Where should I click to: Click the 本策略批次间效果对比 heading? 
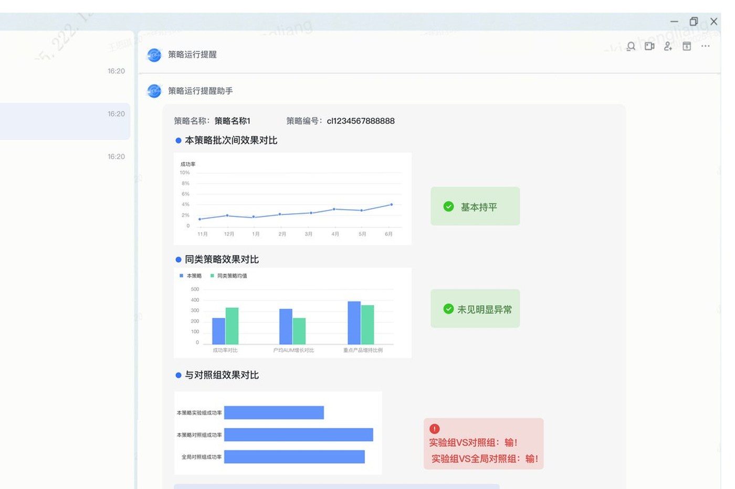tap(231, 140)
